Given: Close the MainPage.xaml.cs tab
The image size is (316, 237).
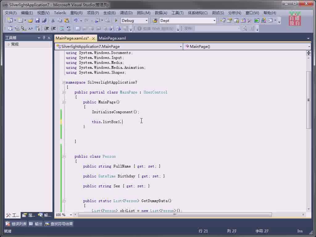Looking at the screenshot, I should click(x=93, y=38).
